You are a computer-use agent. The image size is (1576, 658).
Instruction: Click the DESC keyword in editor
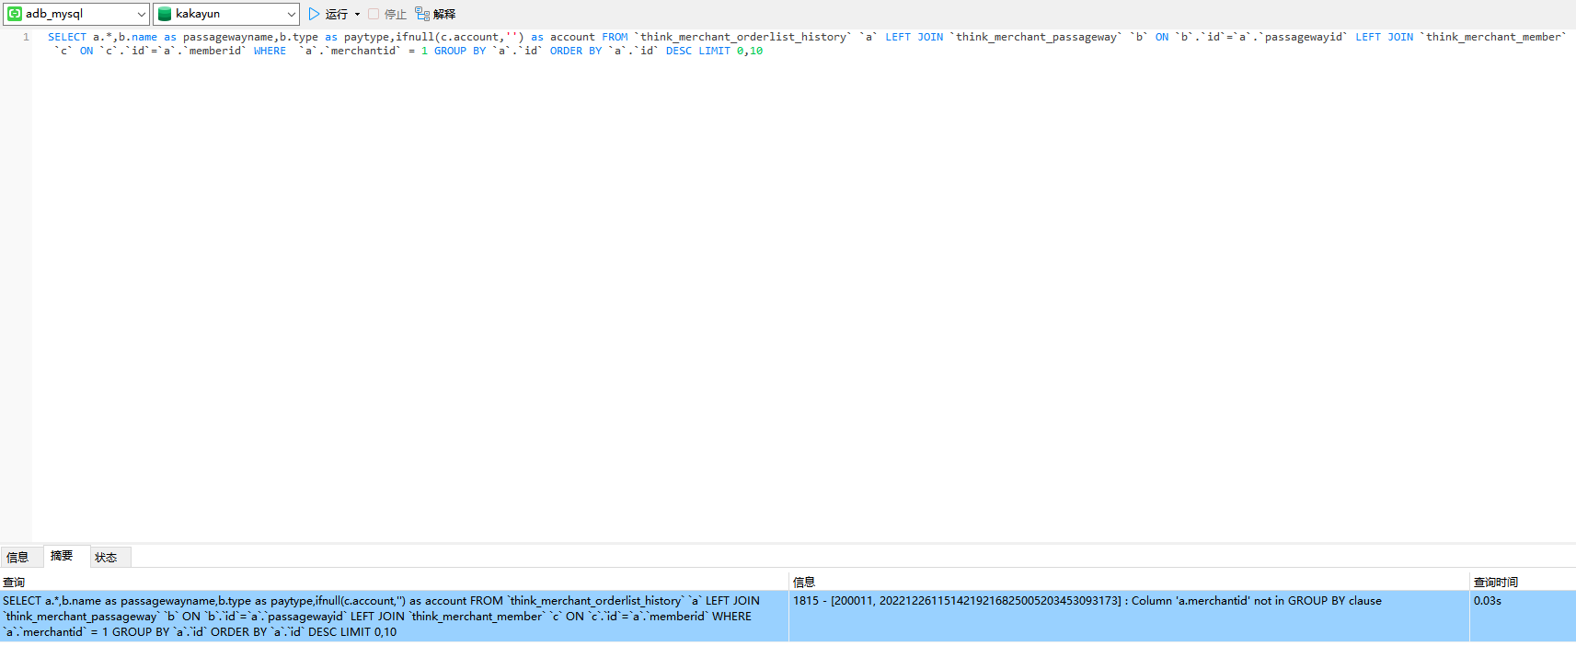pyautogui.click(x=679, y=51)
